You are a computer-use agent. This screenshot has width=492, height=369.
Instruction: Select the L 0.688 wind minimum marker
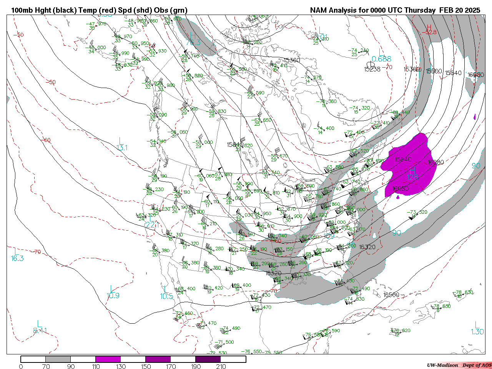pos(381,56)
